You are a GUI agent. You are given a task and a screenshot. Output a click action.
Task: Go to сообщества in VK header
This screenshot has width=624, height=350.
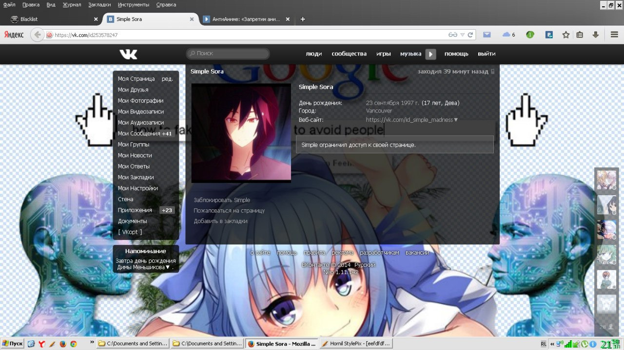pyautogui.click(x=349, y=54)
